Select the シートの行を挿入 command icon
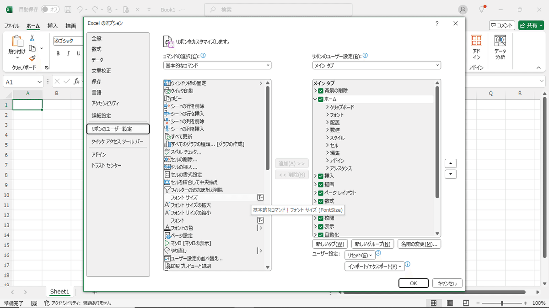The image size is (549, 308). [167, 114]
